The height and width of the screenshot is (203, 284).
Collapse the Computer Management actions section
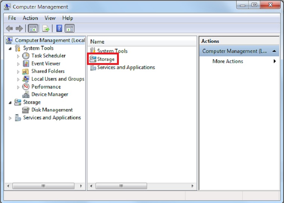[x=274, y=51]
